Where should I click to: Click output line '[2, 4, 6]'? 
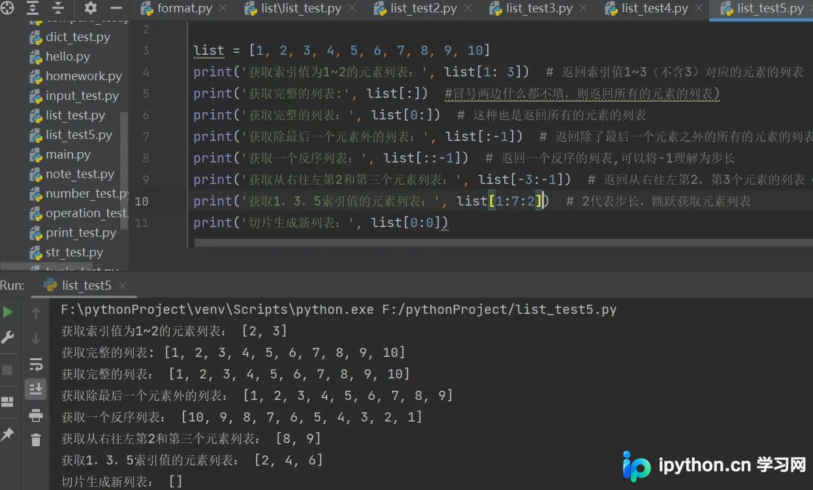point(289,460)
